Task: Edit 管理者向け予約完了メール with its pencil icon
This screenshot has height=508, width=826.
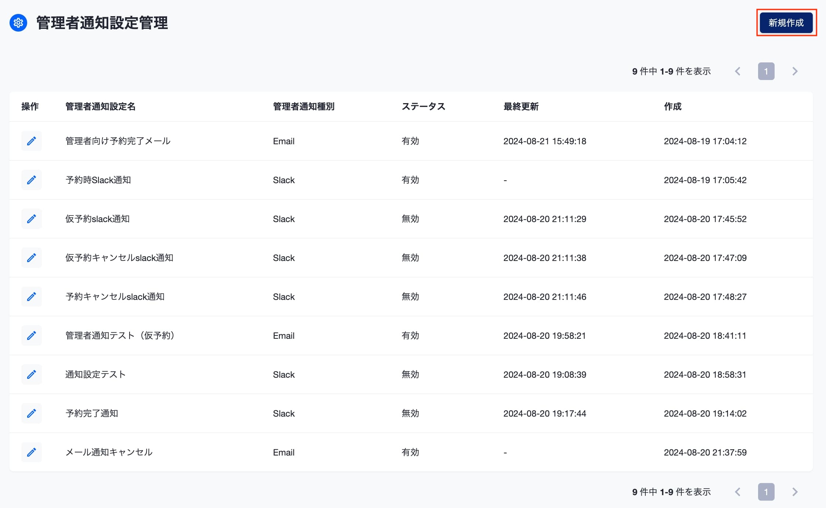Action: tap(32, 141)
